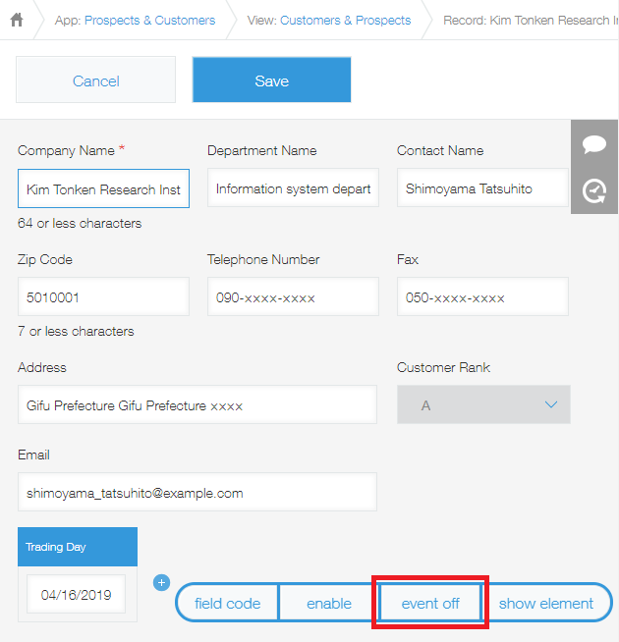
Task: Save the record changes
Action: point(272,80)
